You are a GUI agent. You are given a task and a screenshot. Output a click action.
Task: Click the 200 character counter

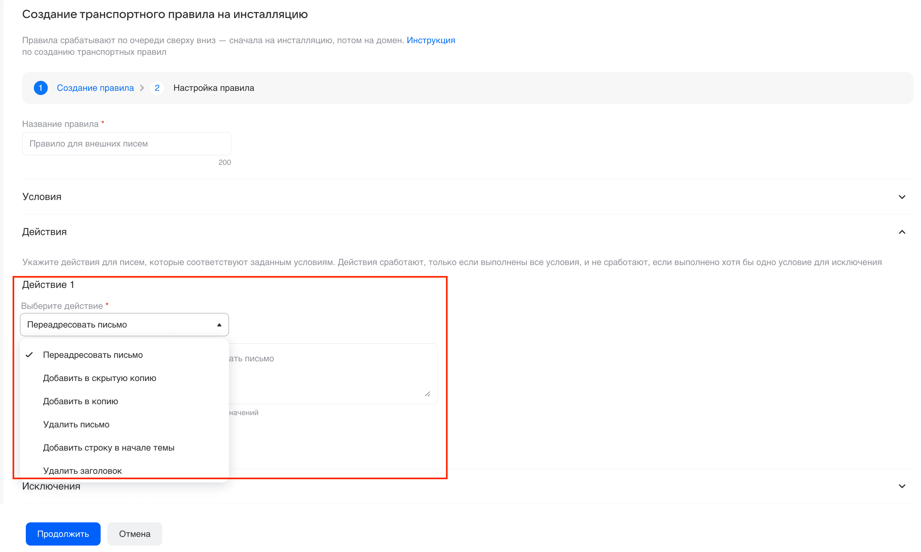click(x=224, y=162)
